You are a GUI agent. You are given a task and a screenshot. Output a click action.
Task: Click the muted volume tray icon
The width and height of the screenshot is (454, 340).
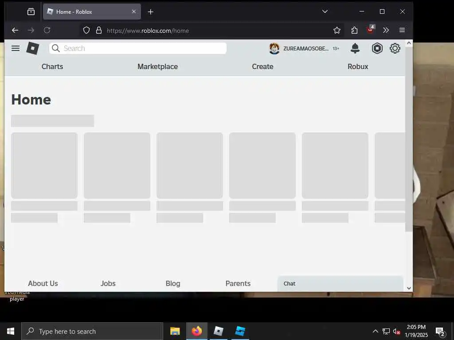396,331
